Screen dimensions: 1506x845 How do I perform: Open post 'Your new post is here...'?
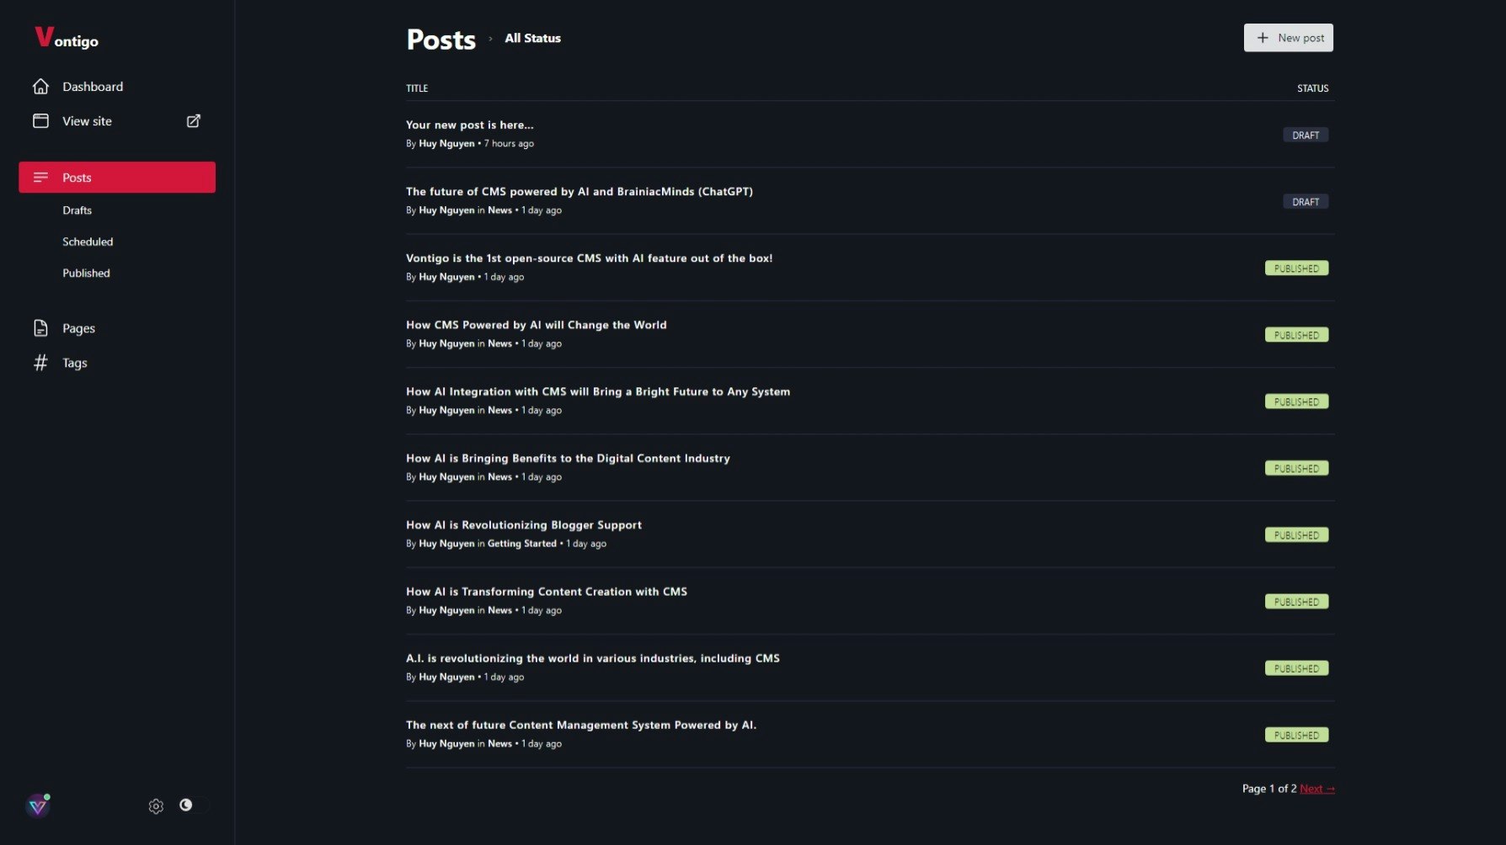click(469, 125)
